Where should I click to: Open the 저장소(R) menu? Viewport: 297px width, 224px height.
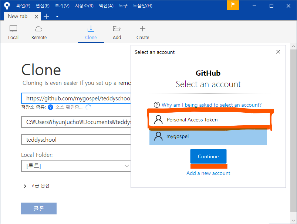(x=84, y=6)
